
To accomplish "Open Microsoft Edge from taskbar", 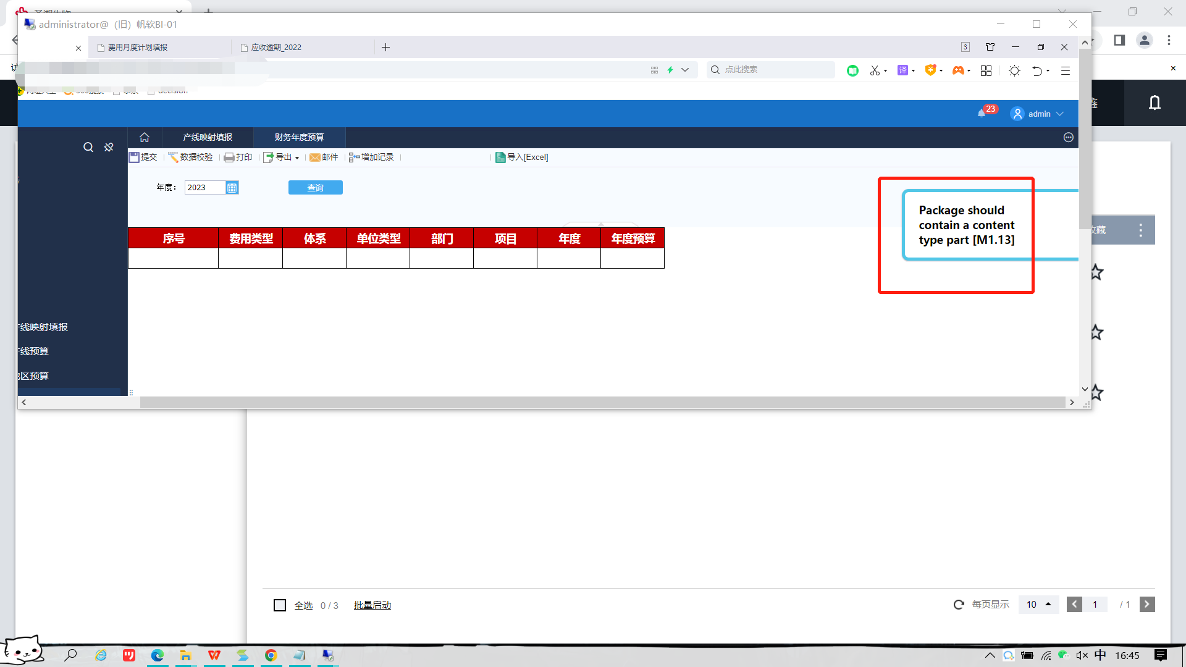I will (x=158, y=655).
